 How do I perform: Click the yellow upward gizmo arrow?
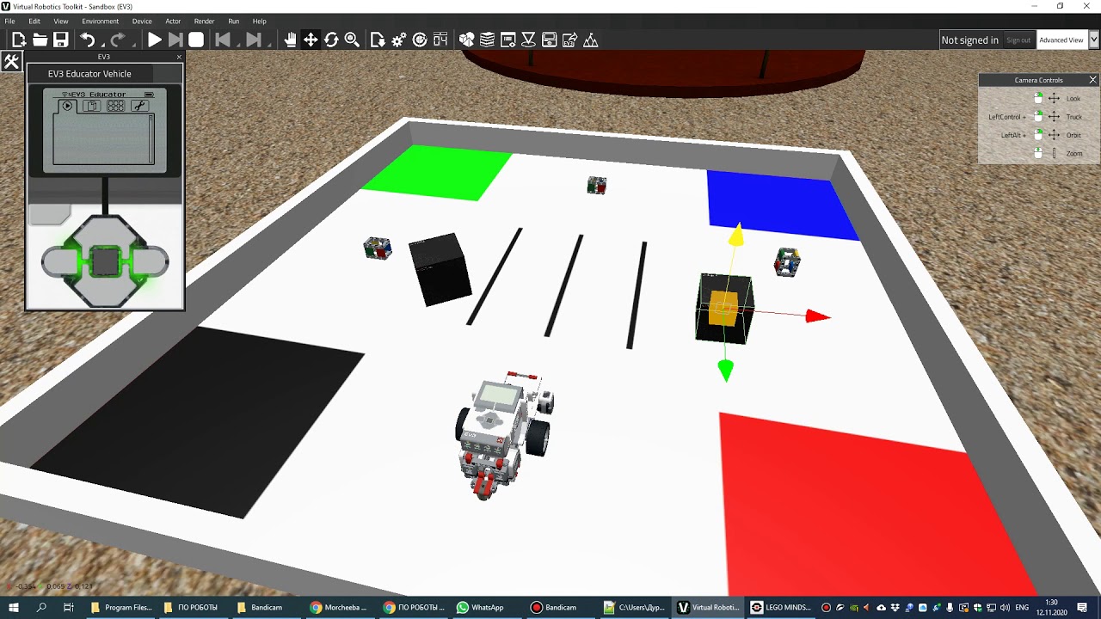point(736,236)
